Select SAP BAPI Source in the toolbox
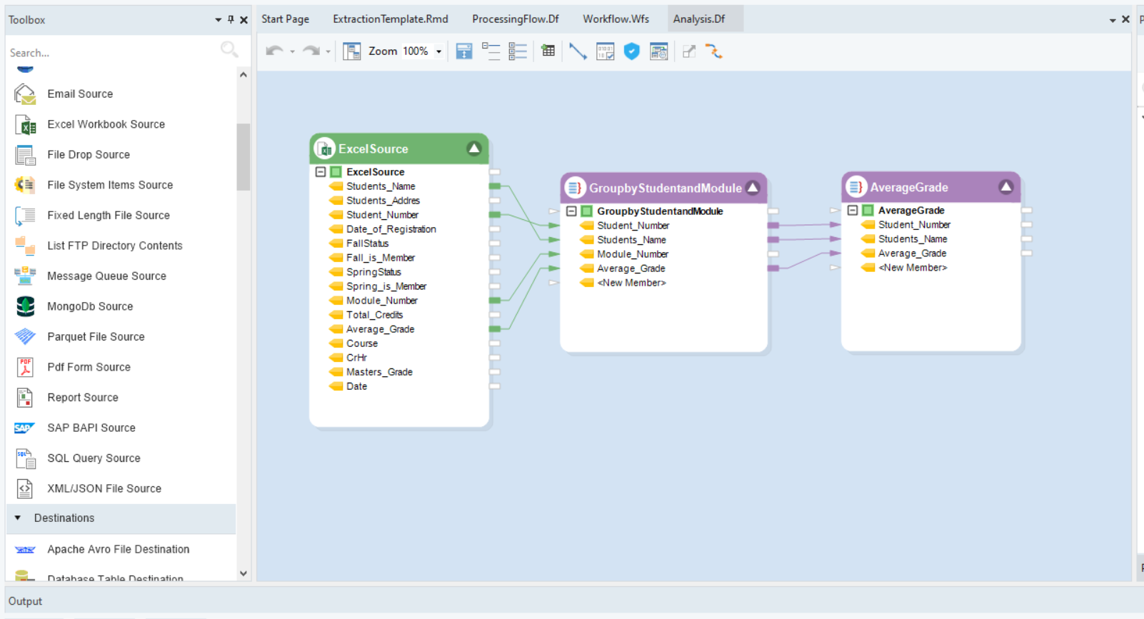 [91, 428]
